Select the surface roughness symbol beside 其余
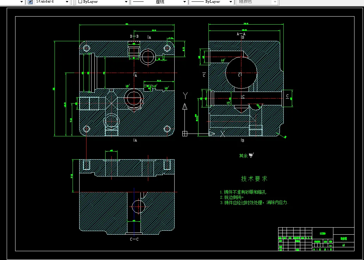Screen dimensions: 364x260 point(251,155)
